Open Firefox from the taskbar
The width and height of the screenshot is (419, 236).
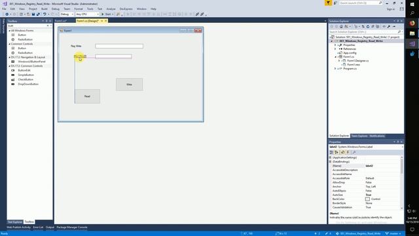coord(412,24)
